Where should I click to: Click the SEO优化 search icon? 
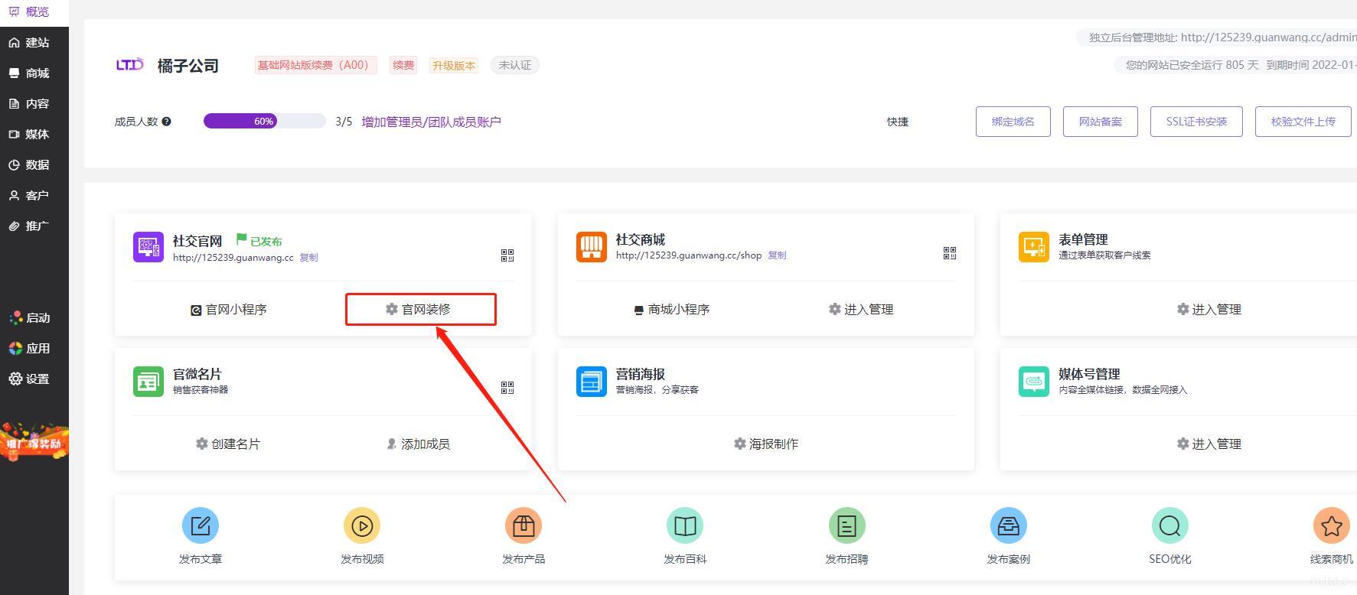(1169, 525)
